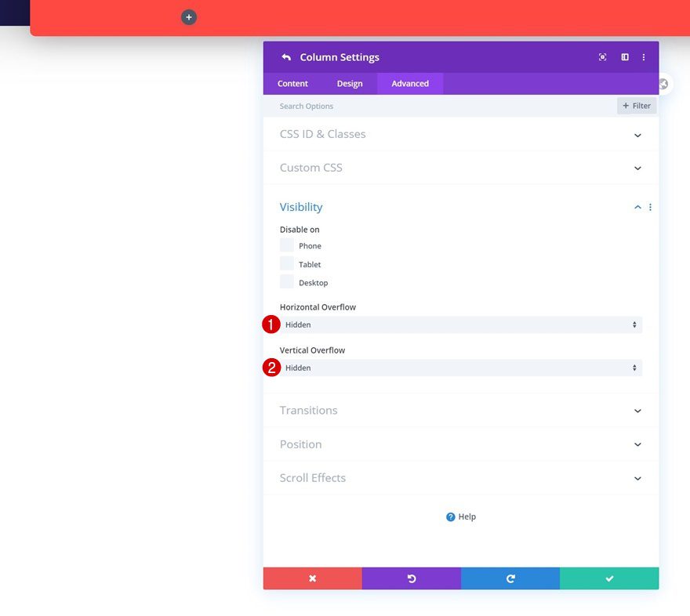Open the Vertical Overflow dropdown
This screenshot has width=690, height=616.
(x=461, y=368)
